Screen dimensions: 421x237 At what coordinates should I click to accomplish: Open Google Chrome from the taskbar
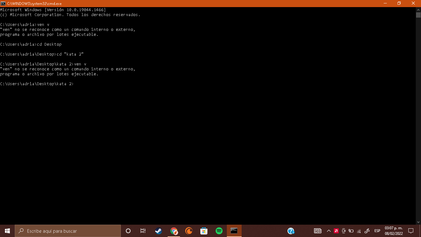coord(174,231)
